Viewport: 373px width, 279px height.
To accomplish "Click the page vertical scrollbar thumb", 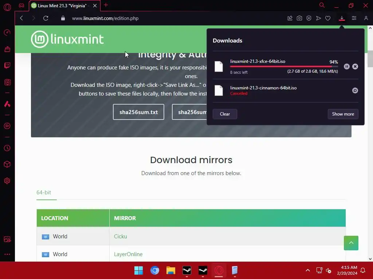I will [370, 59].
